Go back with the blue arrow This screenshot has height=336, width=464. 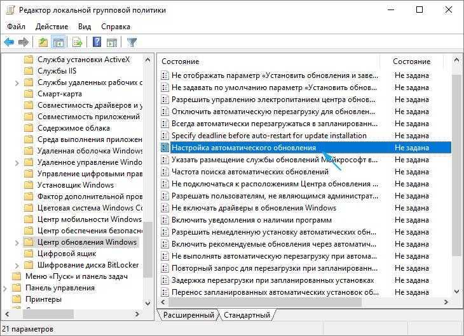pos(9,42)
